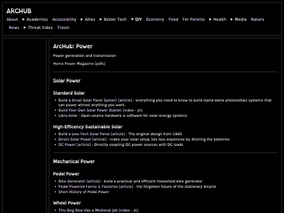Open Short History of Pedal Power link
The image size is (284, 213).
[x=84, y=192]
